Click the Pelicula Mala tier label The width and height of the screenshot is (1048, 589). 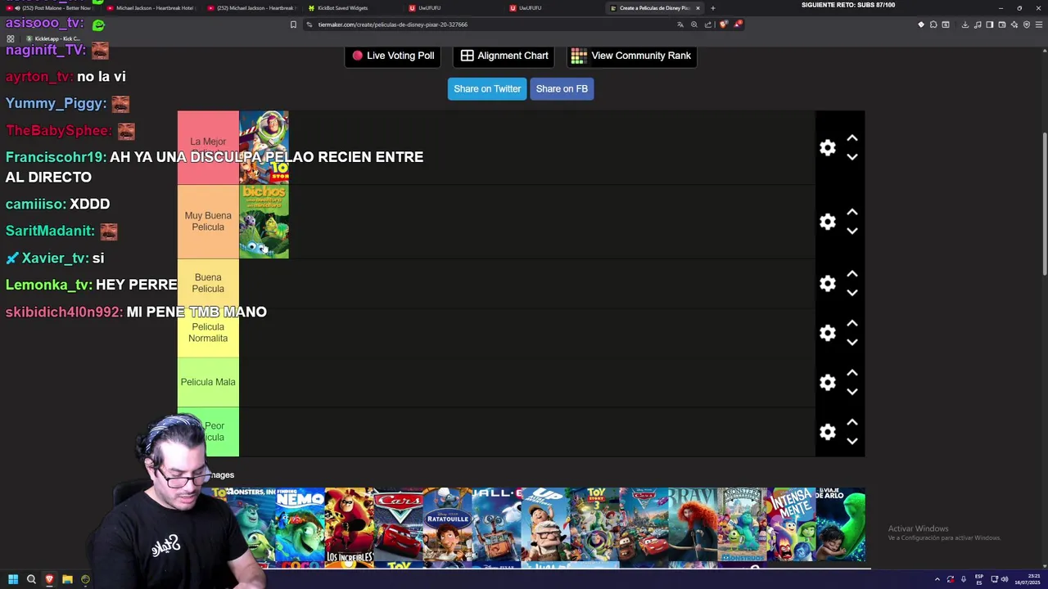click(x=208, y=382)
